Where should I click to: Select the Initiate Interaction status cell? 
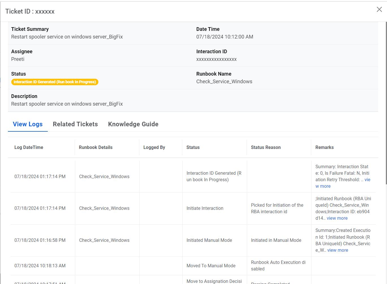(x=205, y=208)
